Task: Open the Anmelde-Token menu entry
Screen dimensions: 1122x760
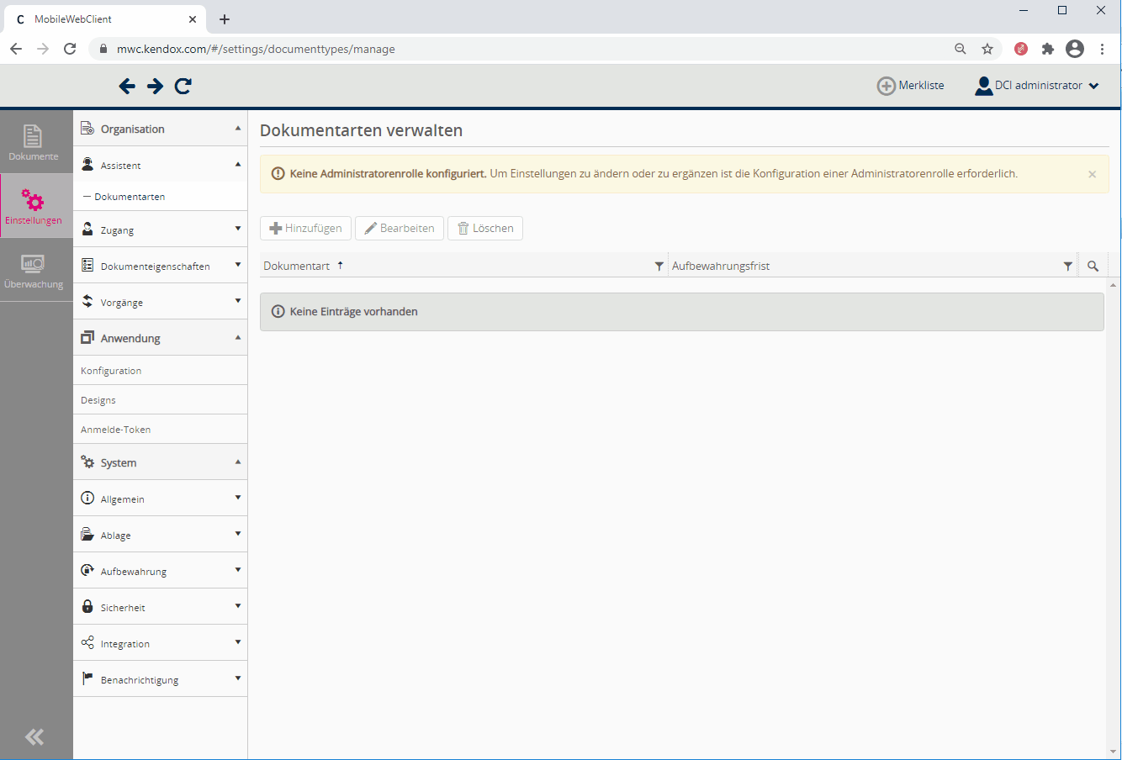Action: pyautogui.click(x=115, y=430)
